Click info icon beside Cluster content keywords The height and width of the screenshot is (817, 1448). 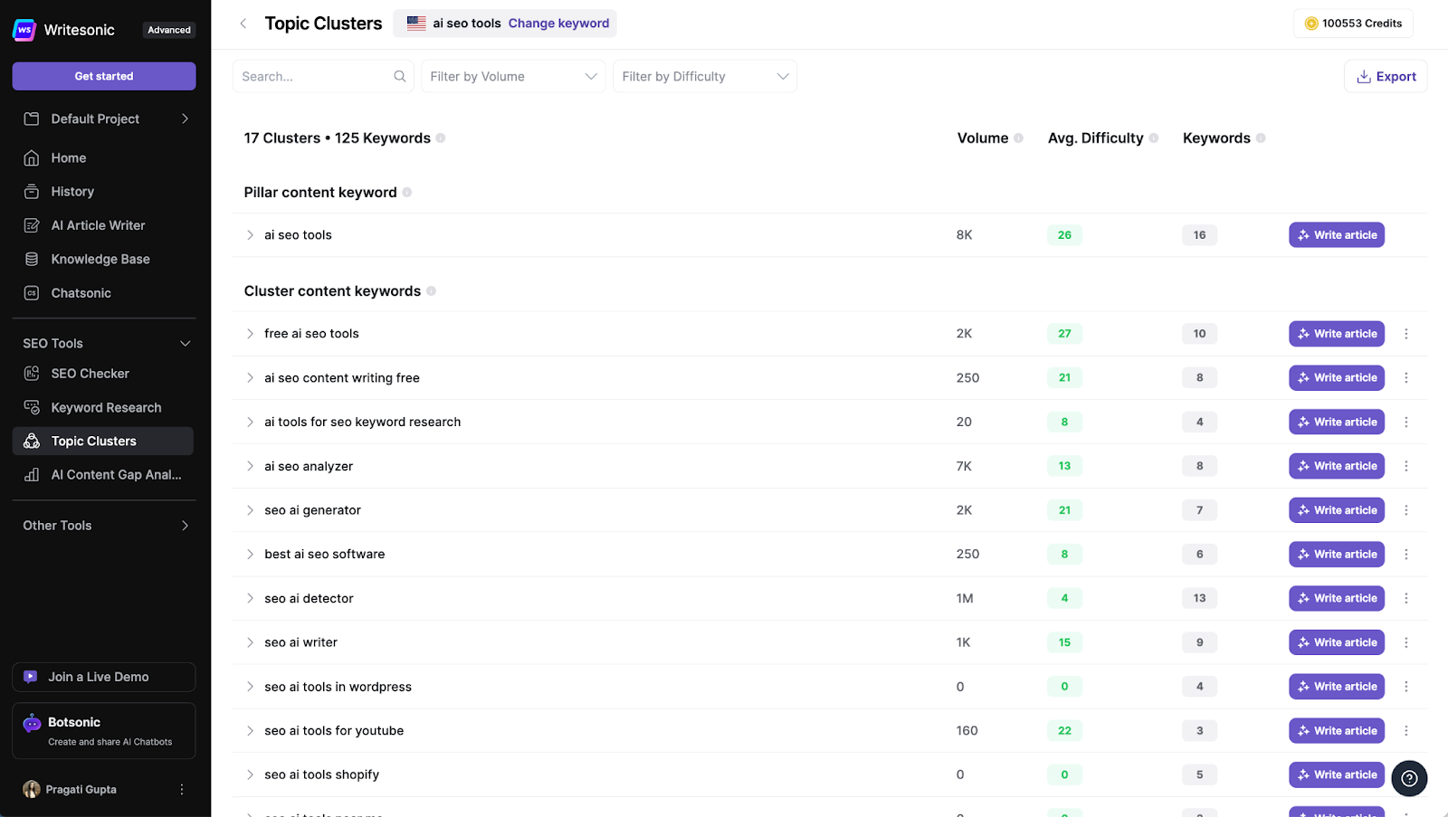point(431,291)
